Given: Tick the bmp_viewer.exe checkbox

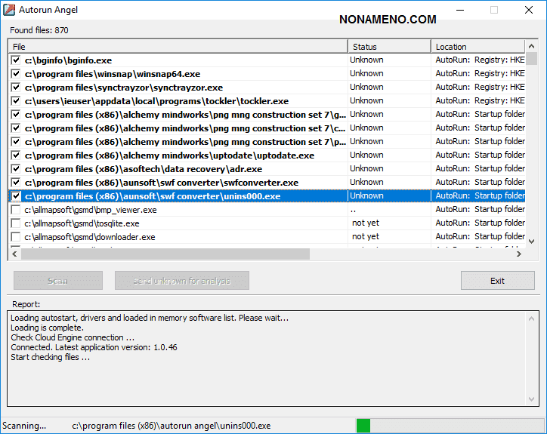Looking at the screenshot, I should point(16,210).
